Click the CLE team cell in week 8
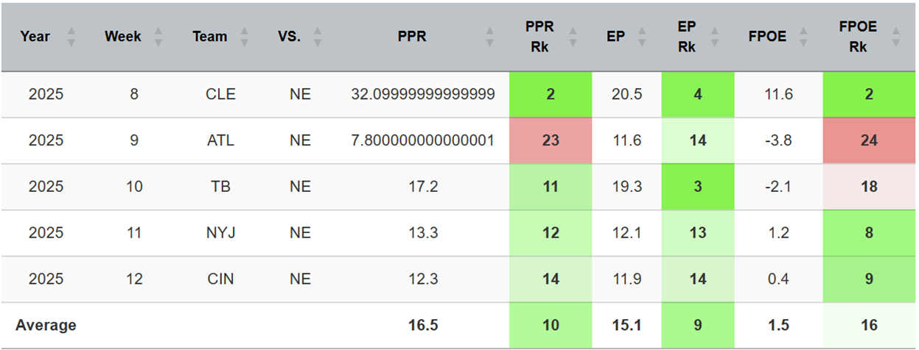This screenshot has height=350, width=919. click(x=220, y=94)
